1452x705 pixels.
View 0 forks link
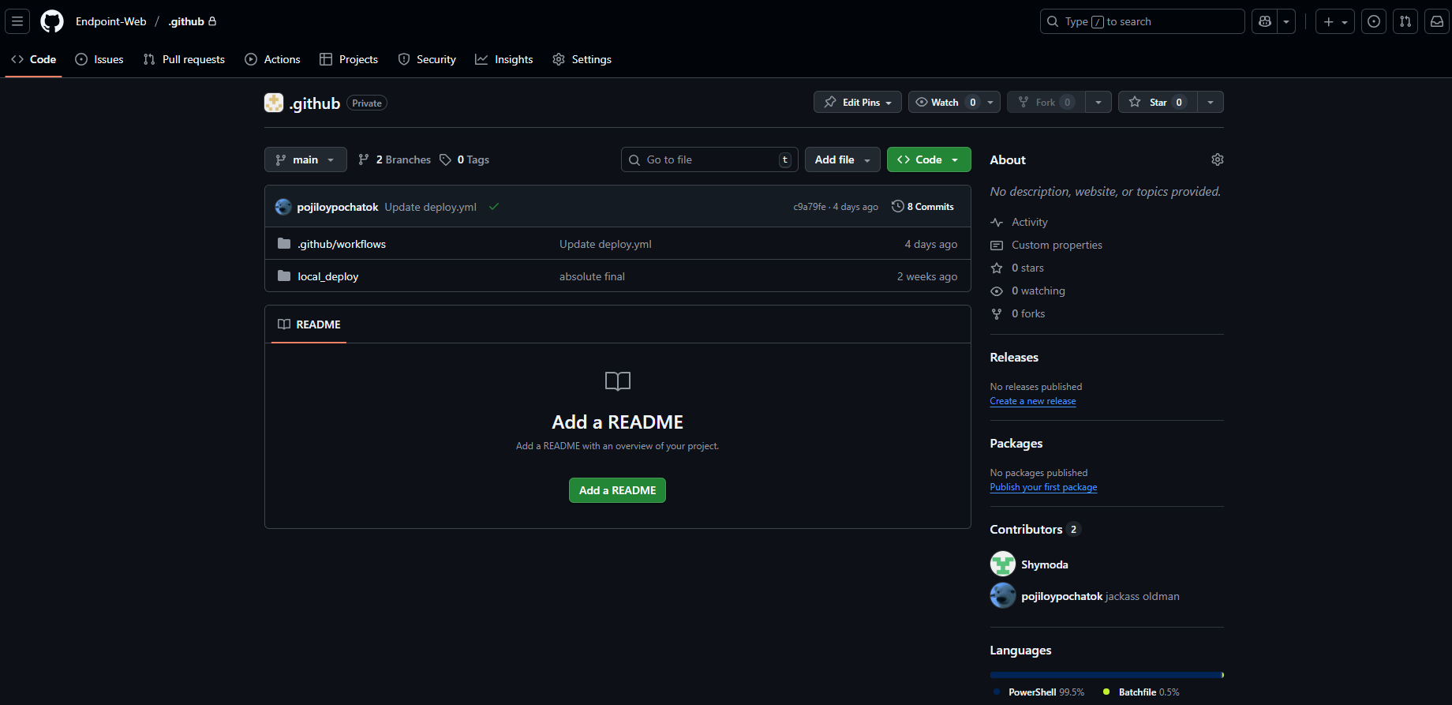(1018, 314)
